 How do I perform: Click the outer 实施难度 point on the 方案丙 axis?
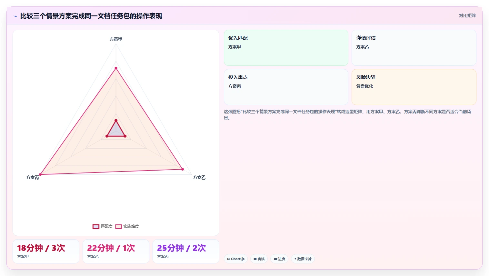40,174
